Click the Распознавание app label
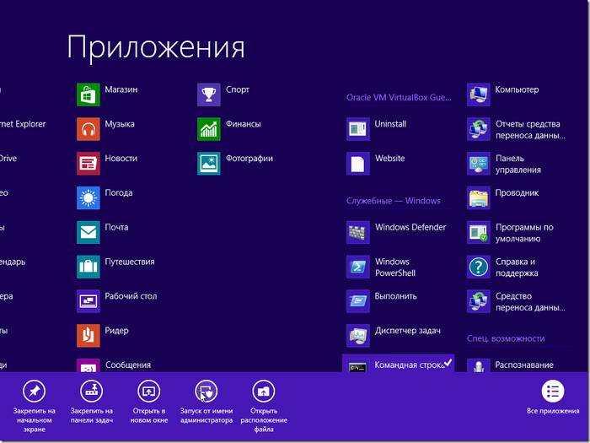The image size is (590, 443). [523, 365]
